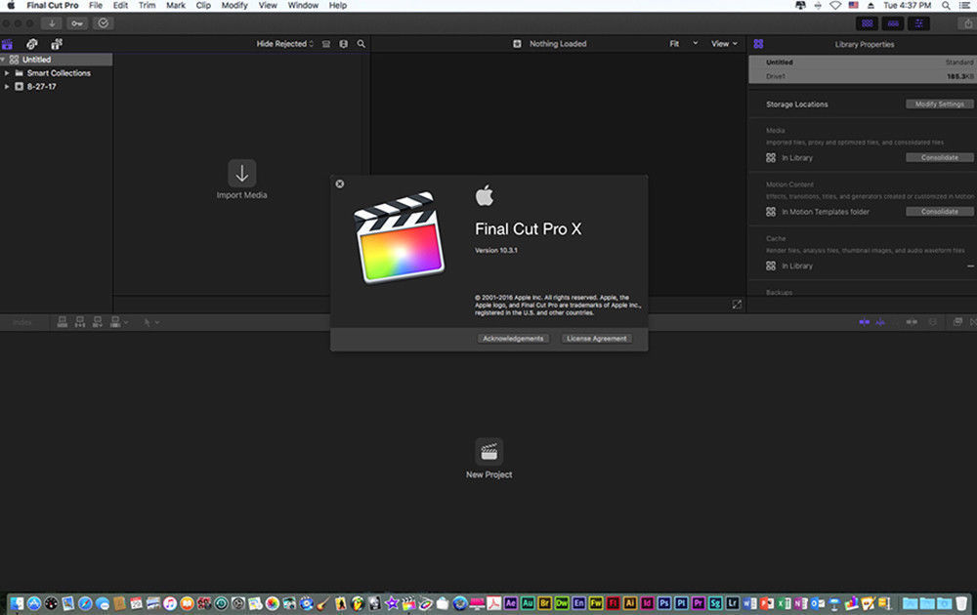Screen dimensions: 977x615
Task: Click Consolidate button for Media
Action: (940, 157)
